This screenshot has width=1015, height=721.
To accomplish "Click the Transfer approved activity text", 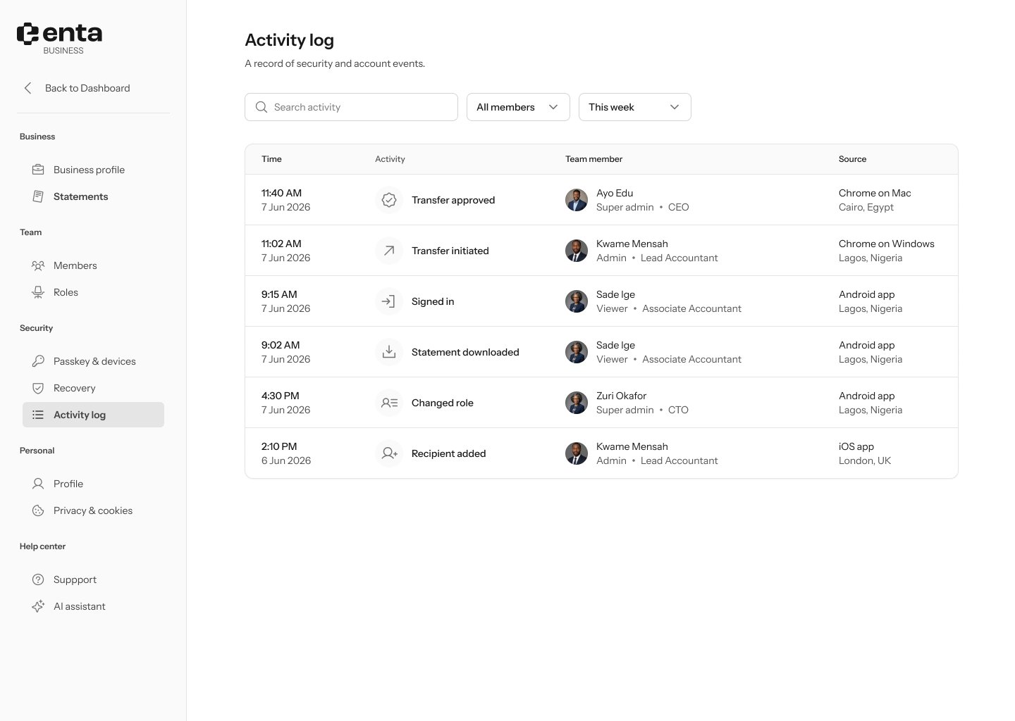I will [x=453, y=200].
